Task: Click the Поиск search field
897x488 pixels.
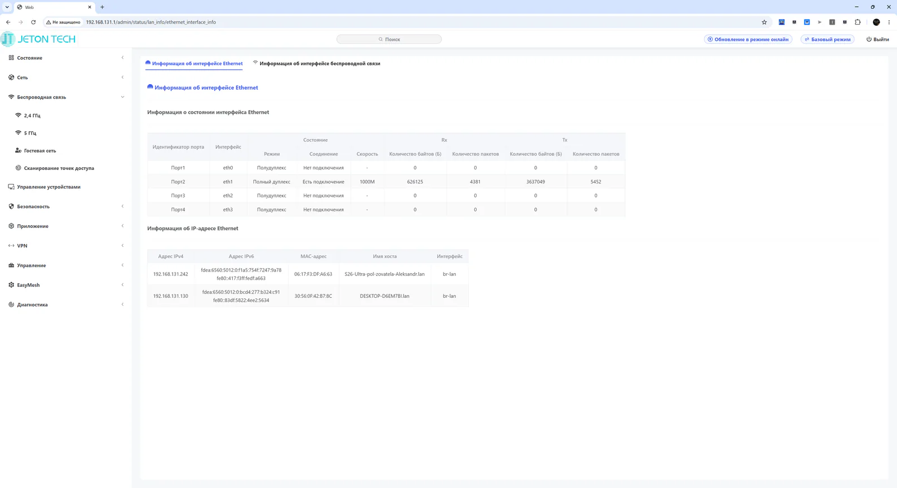Action: click(x=389, y=39)
